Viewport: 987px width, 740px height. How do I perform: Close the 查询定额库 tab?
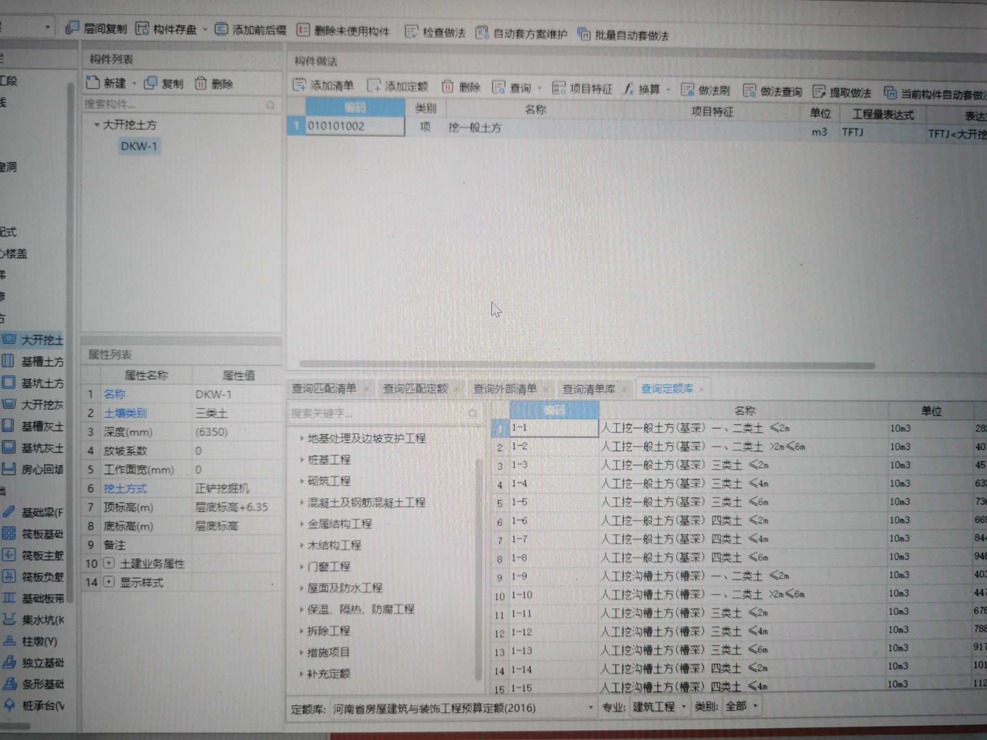[x=702, y=389]
